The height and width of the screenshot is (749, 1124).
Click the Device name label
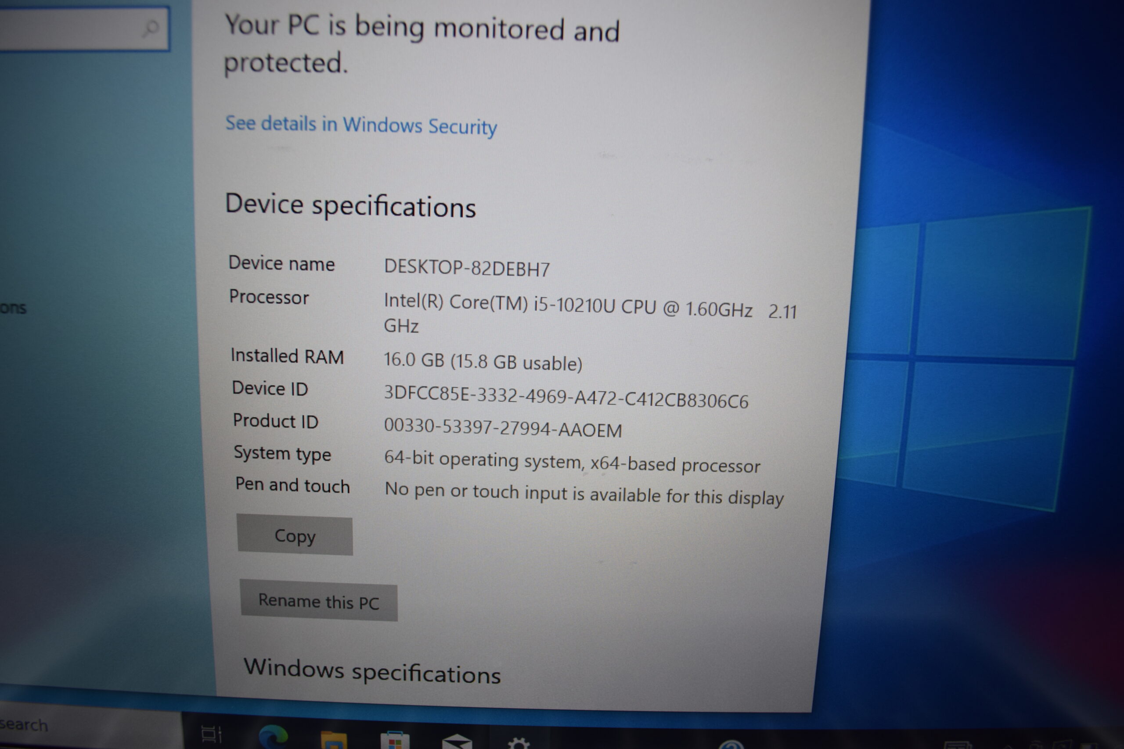point(281,263)
